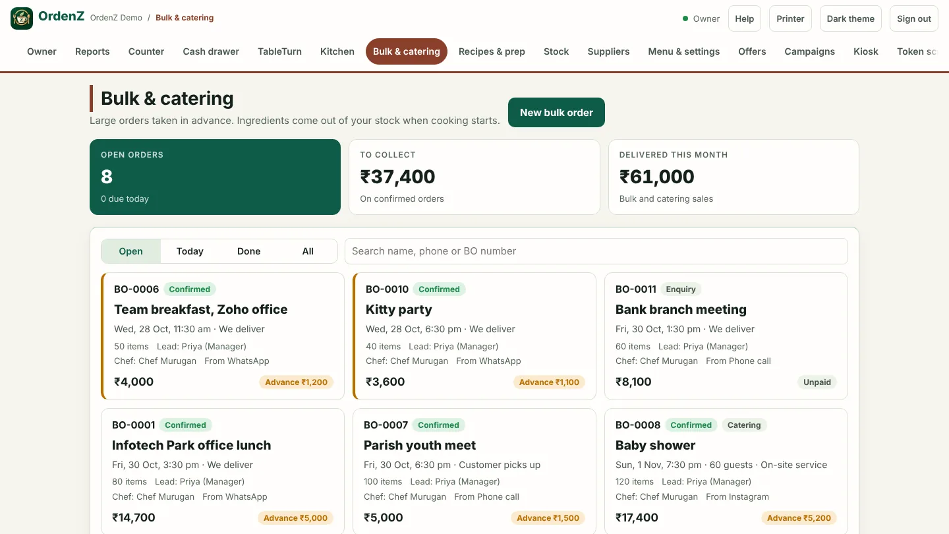Open the OrdenZ Demo breadcrumb link

116,18
